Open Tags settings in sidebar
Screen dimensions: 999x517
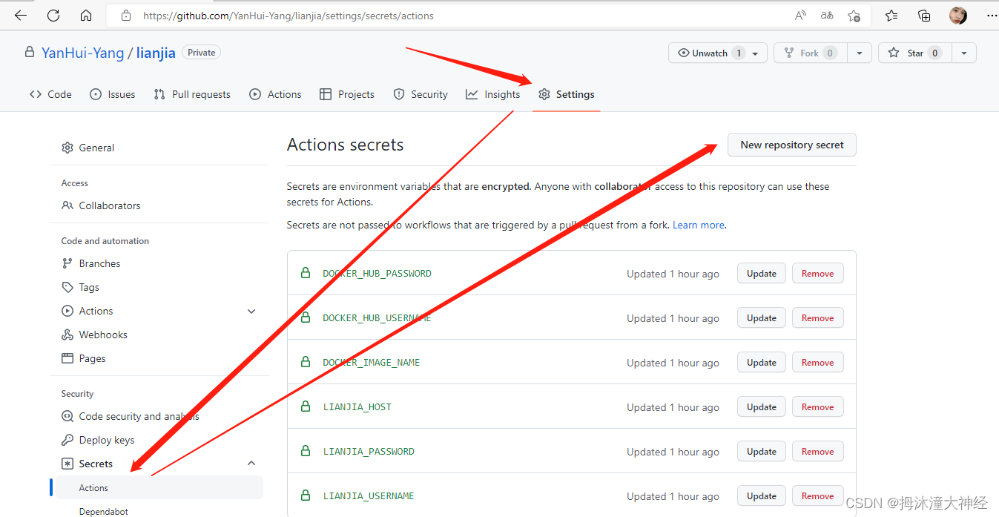[x=80, y=287]
